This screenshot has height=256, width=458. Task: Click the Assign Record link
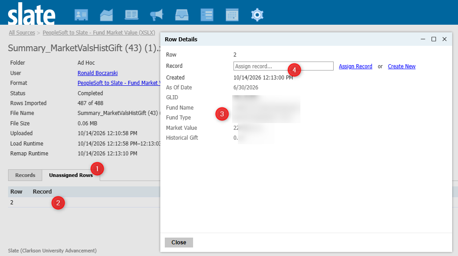(356, 66)
